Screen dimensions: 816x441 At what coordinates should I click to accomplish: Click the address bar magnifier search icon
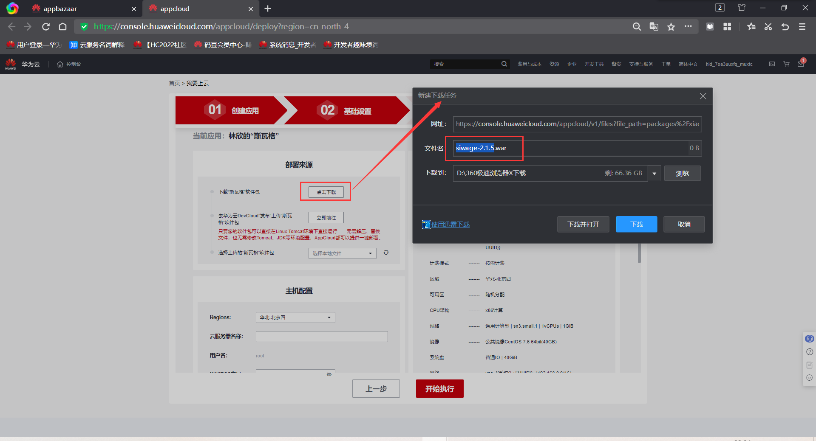(637, 27)
